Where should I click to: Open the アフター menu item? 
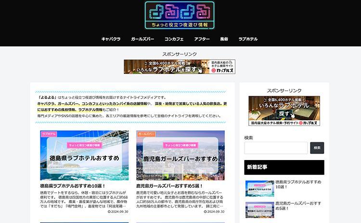click(x=202, y=39)
